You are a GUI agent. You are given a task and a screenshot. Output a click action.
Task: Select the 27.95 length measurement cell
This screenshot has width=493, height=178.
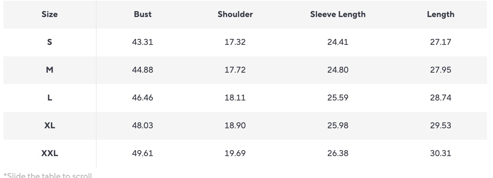coord(440,70)
